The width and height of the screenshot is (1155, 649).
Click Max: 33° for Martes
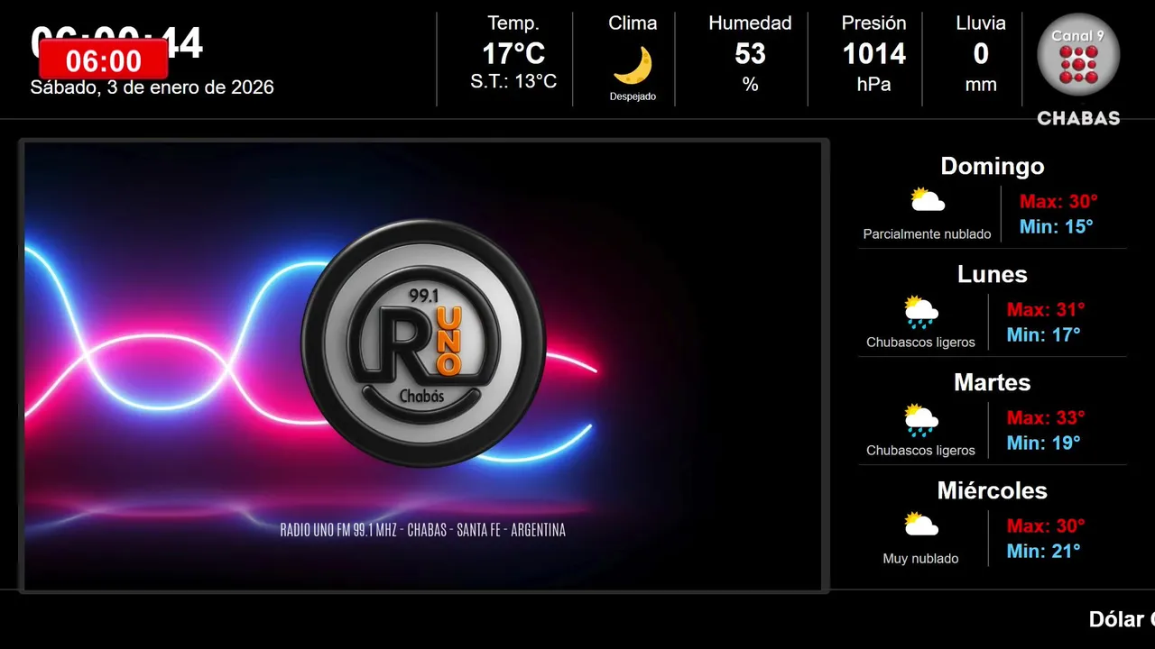1046,418
